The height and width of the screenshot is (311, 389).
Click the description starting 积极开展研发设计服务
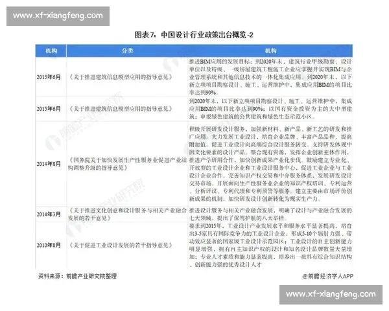(x=270, y=164)
